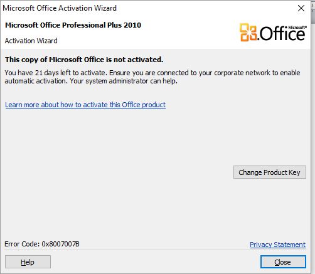315x274 pixels.
Task: Click the Change Product Key button
Action: pos(270,172)
